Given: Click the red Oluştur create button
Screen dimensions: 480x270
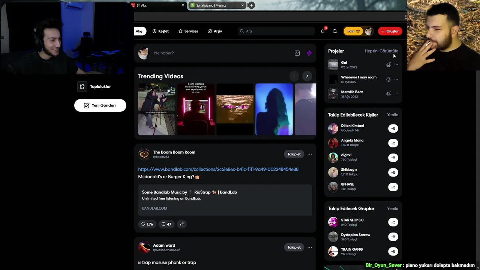Looking at the screenshot, I should pos(390,31).
